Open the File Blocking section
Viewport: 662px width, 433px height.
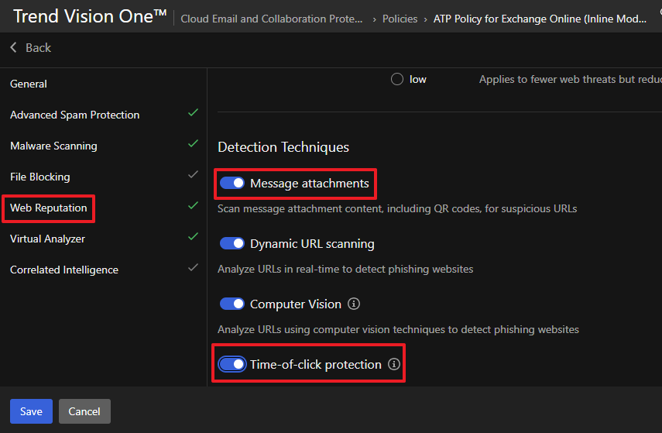(40, 177)
